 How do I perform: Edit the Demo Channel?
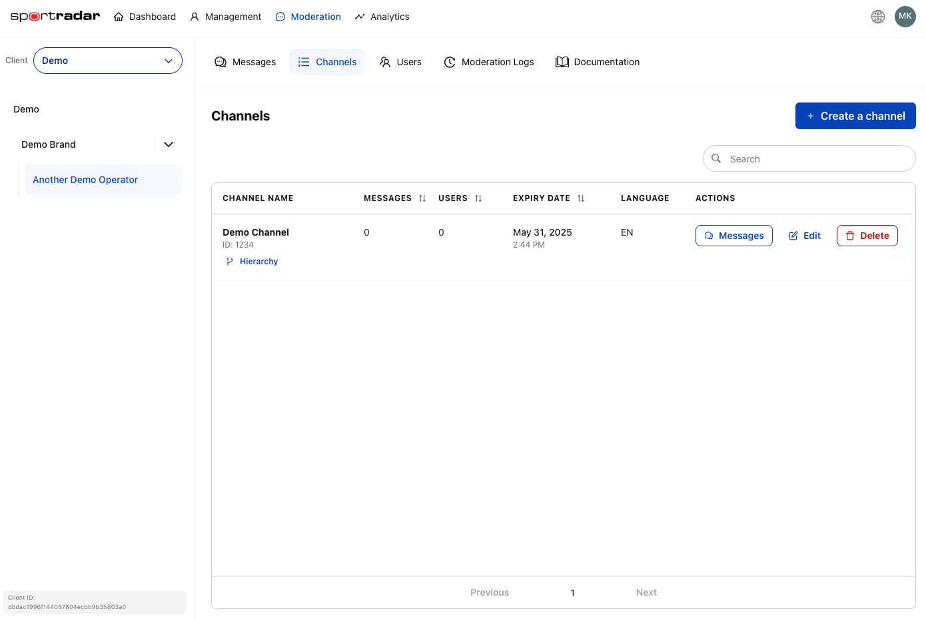[x=805, y=236]
